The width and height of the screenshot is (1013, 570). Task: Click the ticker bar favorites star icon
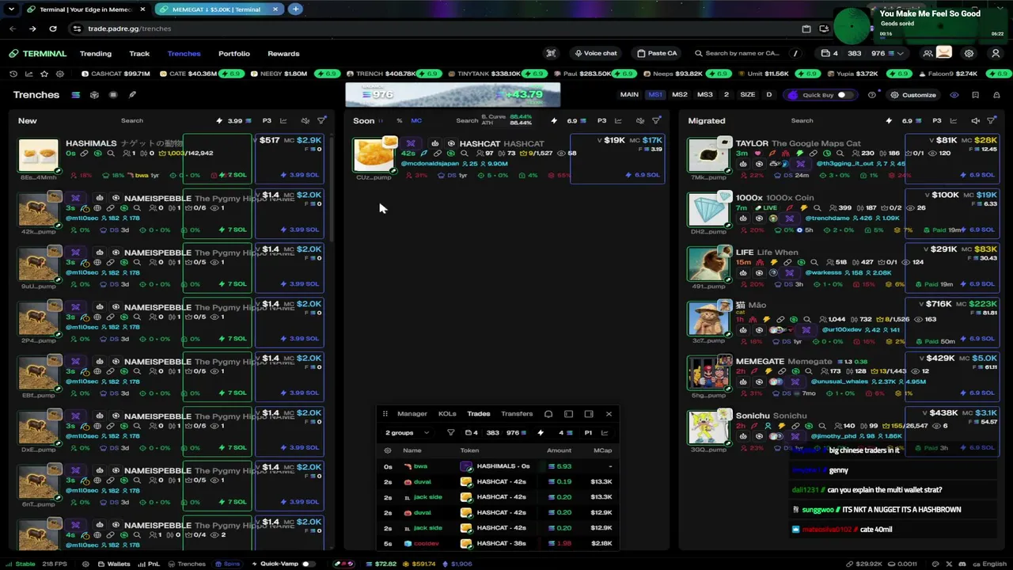click(44, 74)
